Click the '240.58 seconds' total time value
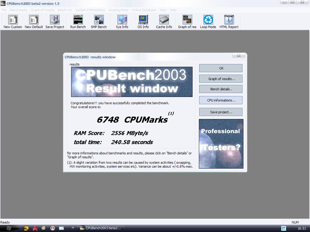This screenshot has width=310, height=232. point(132,142)
